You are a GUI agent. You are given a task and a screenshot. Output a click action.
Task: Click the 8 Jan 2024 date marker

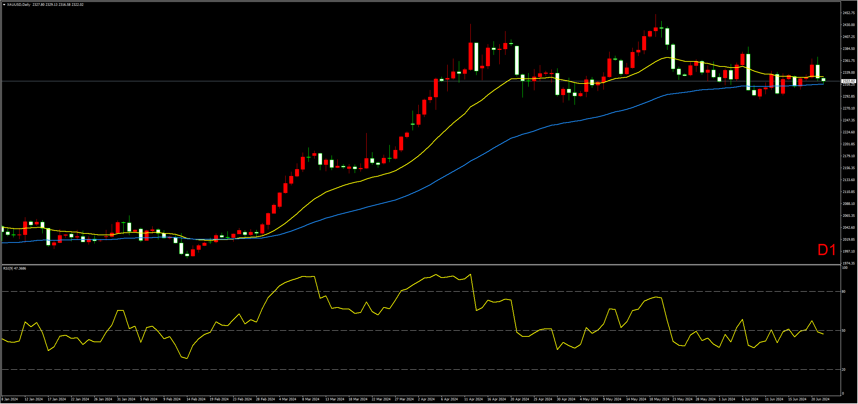[x=9, y=399]
